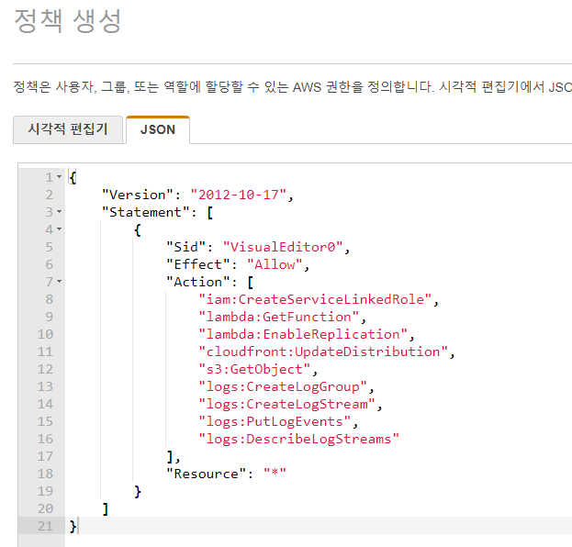Collapse the Statement array fold on line 3
572x547 pixels.
(60, 212)
